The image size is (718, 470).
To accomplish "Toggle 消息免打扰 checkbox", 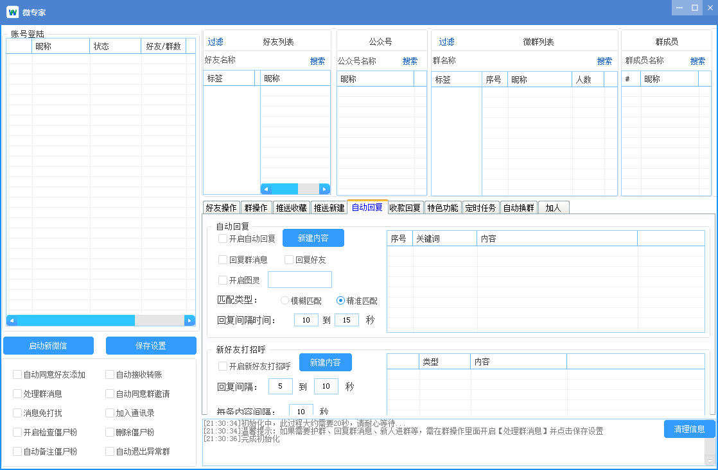I will (x=17, y=413).
